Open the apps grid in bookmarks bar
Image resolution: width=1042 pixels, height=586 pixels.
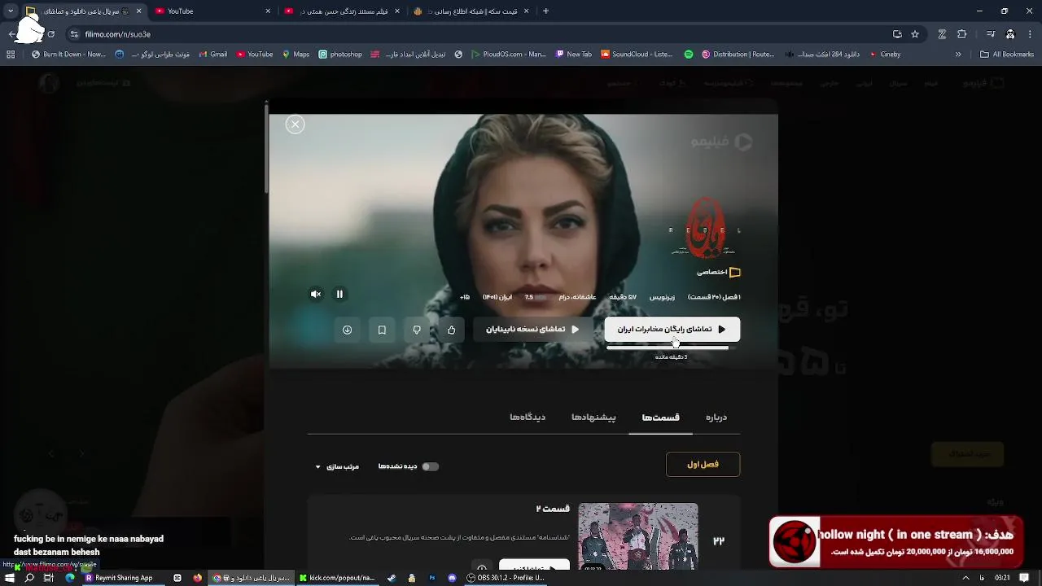tap(11, 55)
